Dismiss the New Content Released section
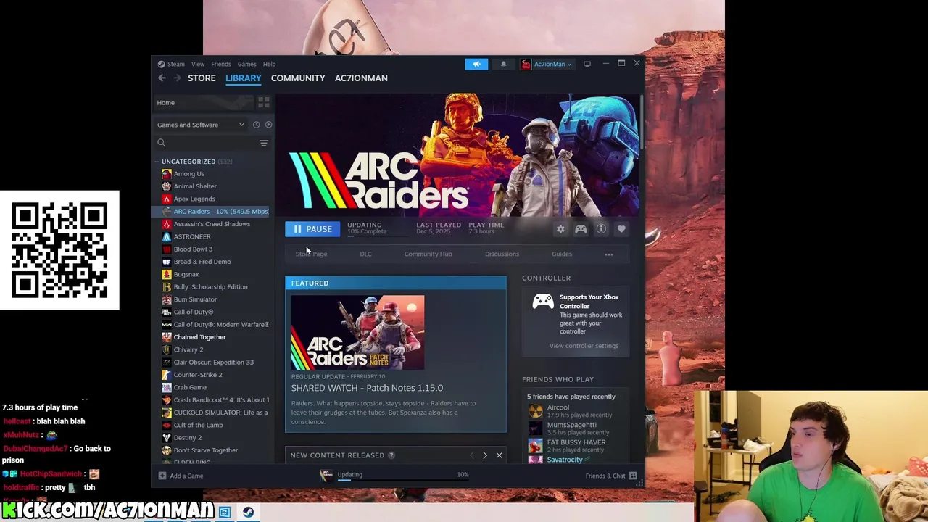The image size is (928, 522). tap(499, 455)
